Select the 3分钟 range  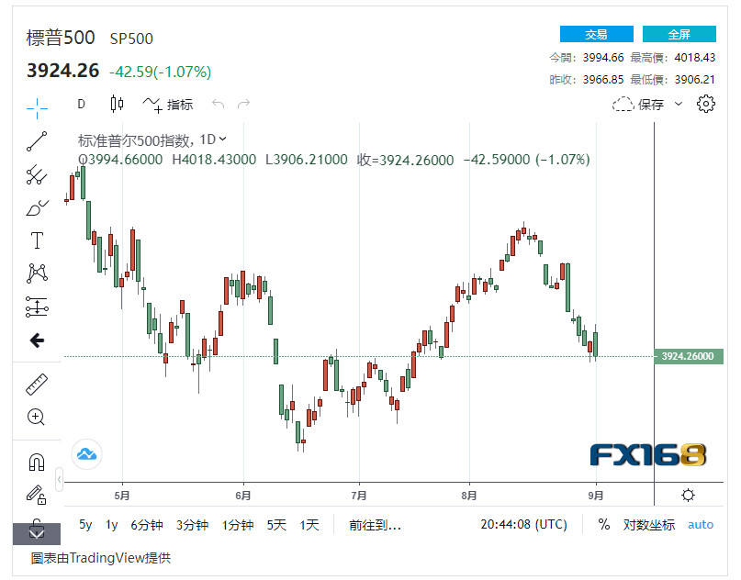click(192, 525)
